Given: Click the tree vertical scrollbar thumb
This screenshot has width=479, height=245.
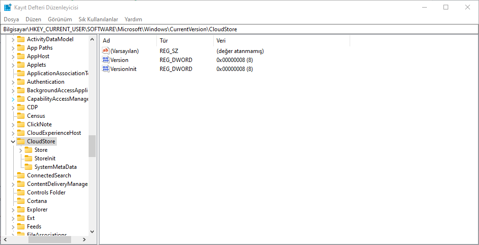Looking at the screenshot, I should pyautogui.click(x=92, y=146).
